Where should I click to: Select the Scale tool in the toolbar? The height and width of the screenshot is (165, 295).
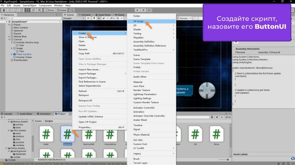(x=22, y=10)
